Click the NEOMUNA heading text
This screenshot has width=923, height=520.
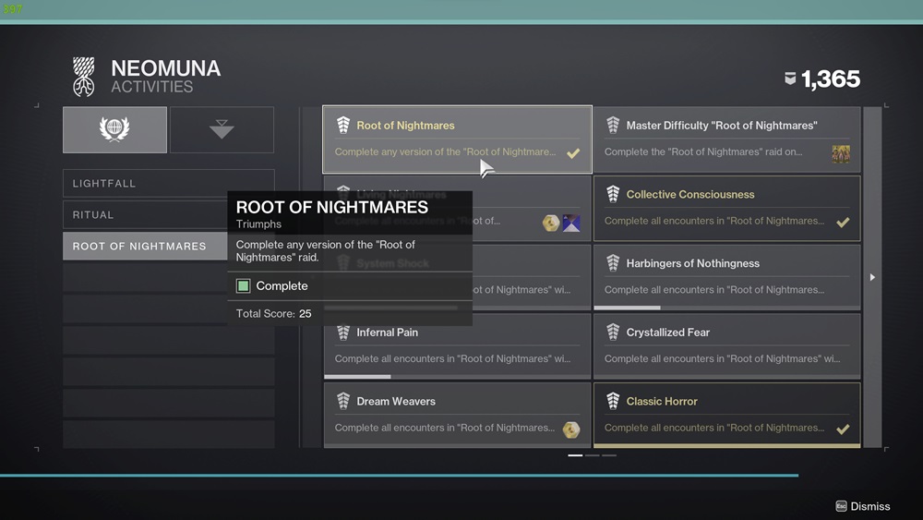(166, 68)
